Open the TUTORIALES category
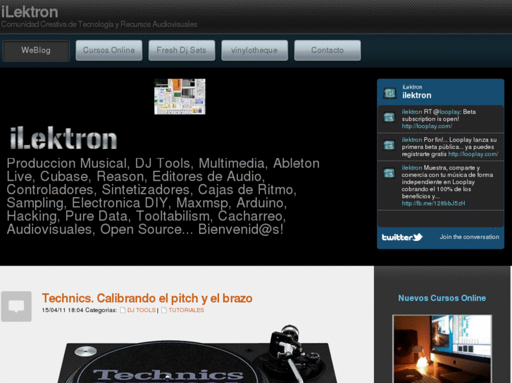The image size is (512, 383). [186, 310]
